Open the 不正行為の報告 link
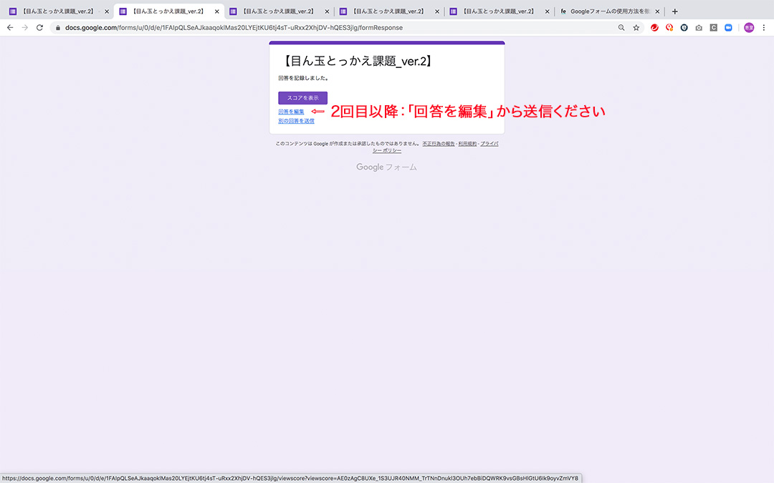The height and width of the screenshot is (483, 774). (439, 144)
